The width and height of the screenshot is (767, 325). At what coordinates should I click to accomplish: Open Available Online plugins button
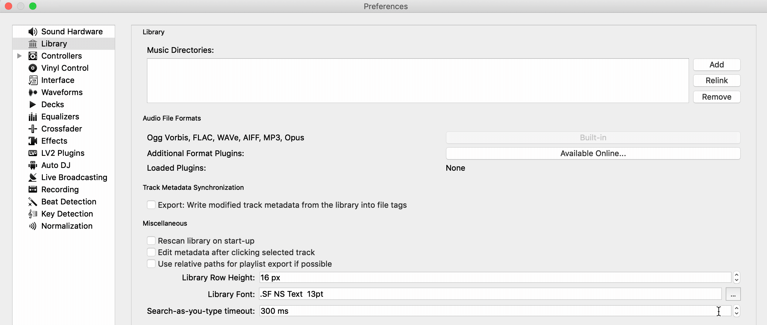[593, 153]
